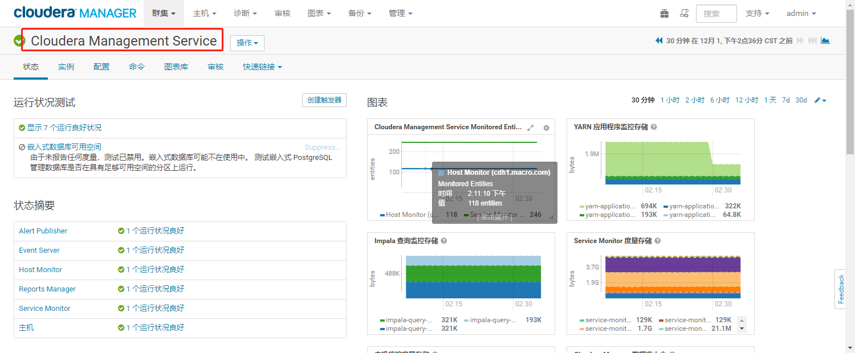
Task: Step time range backward with double-left arrows
Action: point(659,41)
